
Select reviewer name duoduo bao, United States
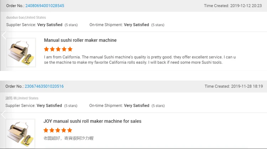tap(26, 17)
